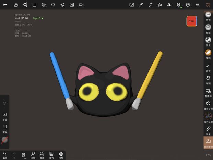Select the 测量 measure tool
The image size is (213, 160).
coord(208,131)
